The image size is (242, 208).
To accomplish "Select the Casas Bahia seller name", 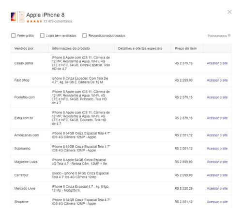I will coord(24,63).
